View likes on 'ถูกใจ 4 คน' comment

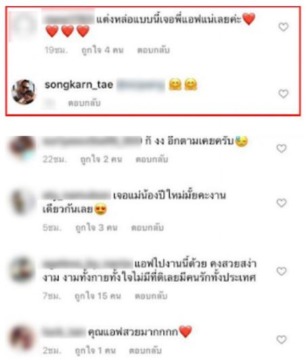(102, 50)
